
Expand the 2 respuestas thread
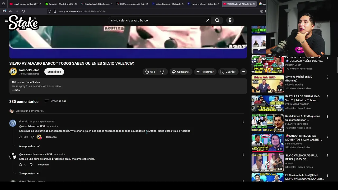pyautogui.click(x=29, y=174)
